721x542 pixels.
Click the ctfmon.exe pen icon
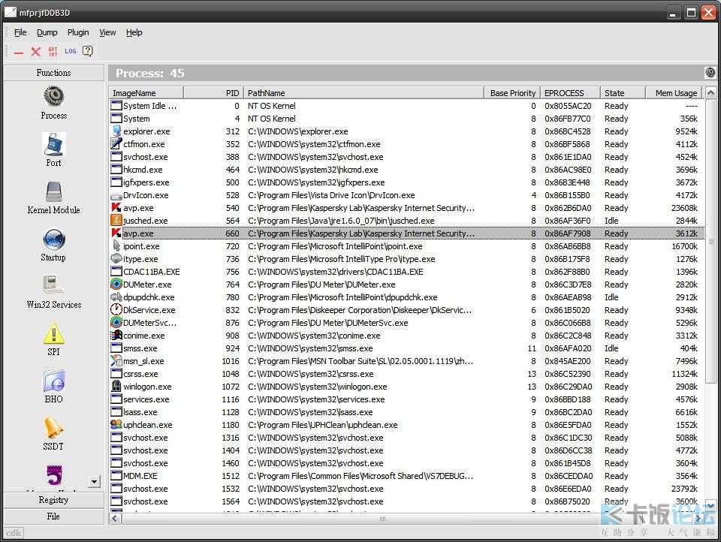[x=116, y=144]
